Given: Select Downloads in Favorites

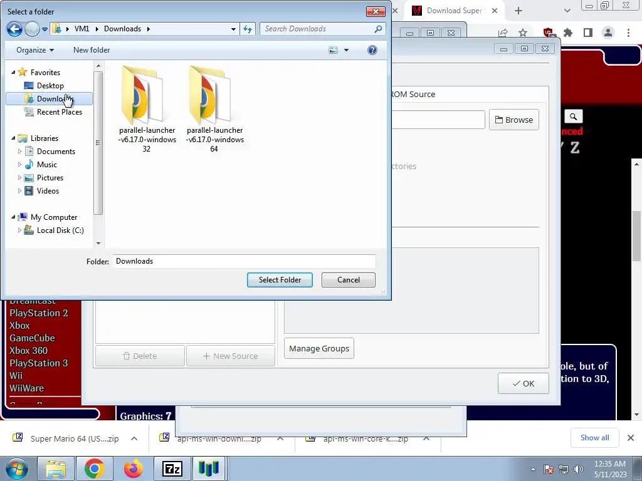Looking at the screenshot, I should pos(49,98).
